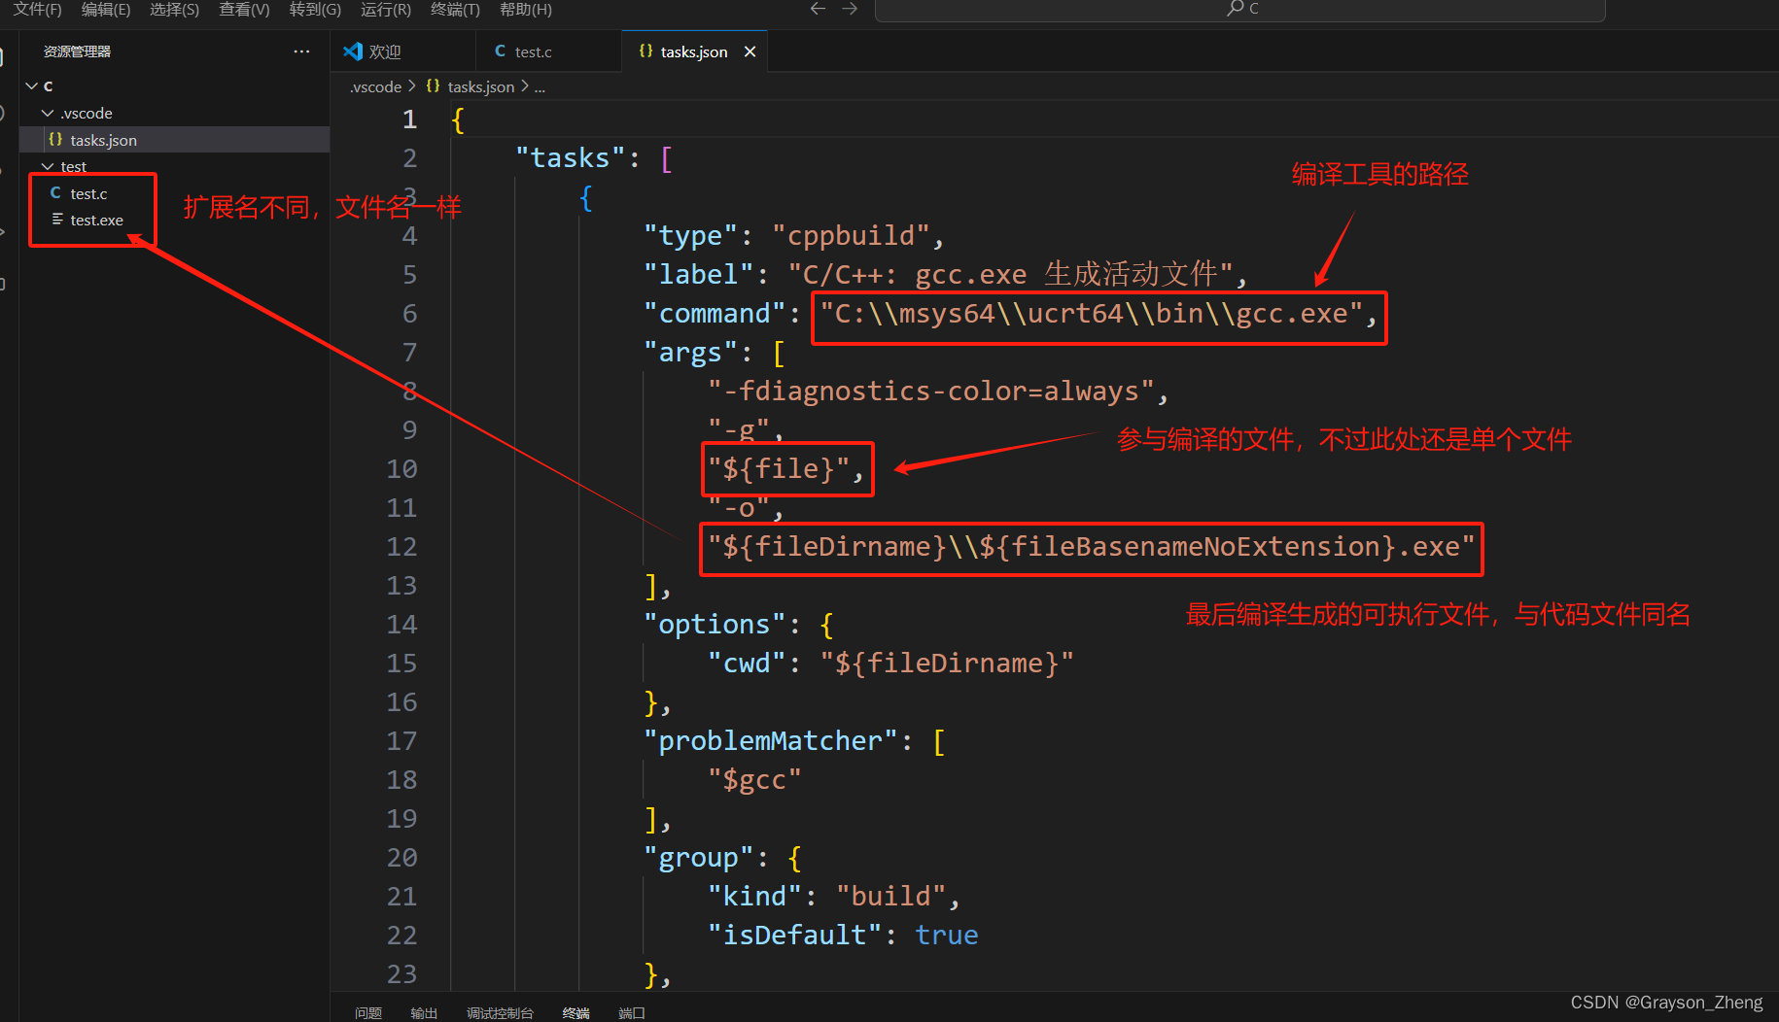Collapse the root C folder

coord(32,86)
